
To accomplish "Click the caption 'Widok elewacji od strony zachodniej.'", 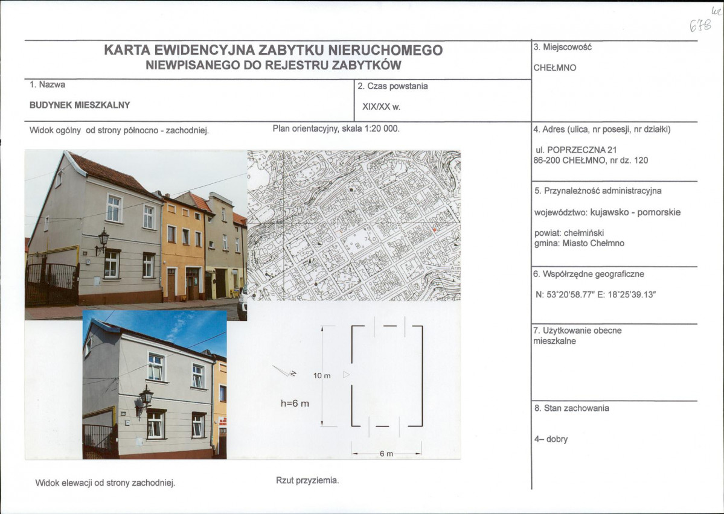I will pos(105,484).
